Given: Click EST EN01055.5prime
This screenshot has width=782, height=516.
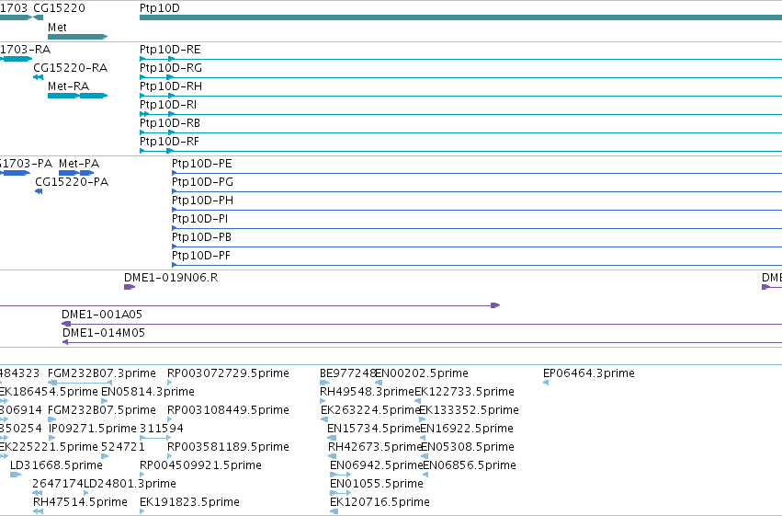Looking at the screenshot, I should 377,484.
